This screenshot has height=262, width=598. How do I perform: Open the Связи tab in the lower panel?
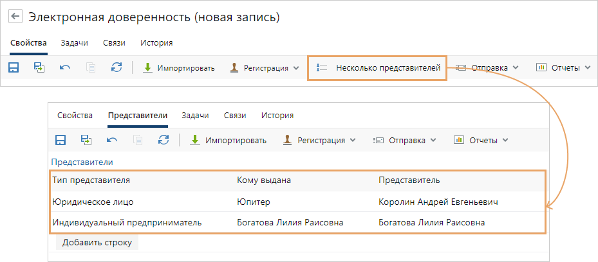point(234,116)
